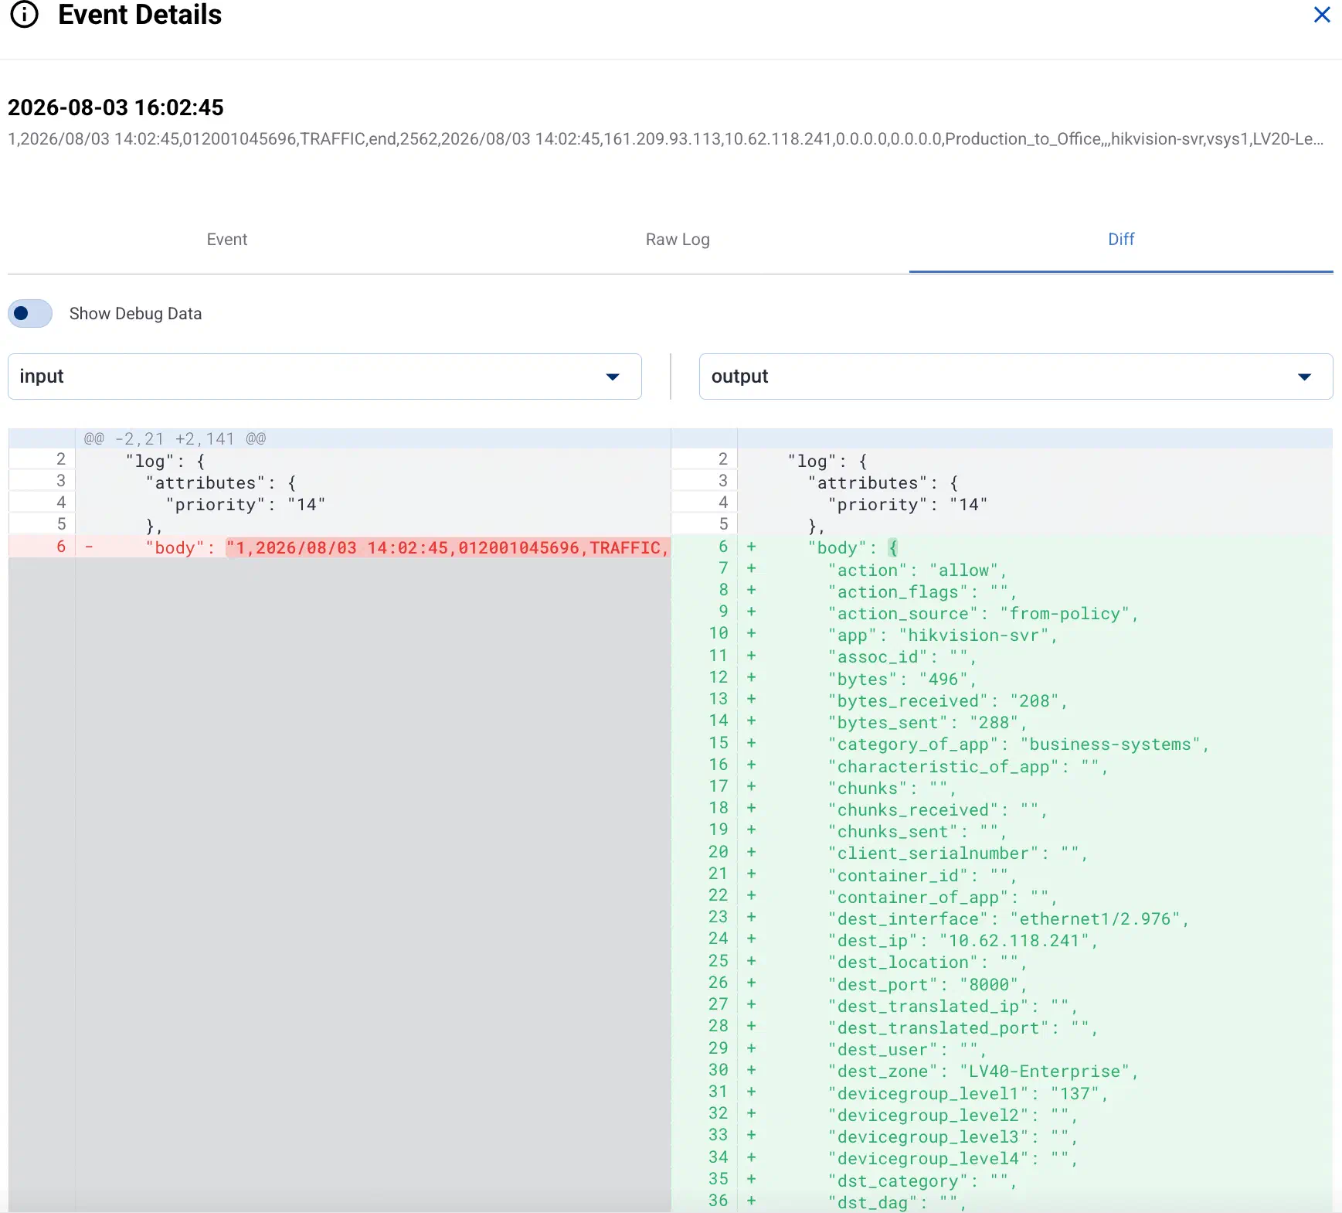Image resolution: width=1342 pixels, height=1213 pixels.
Task: Click the added "body": { line in output
Action: 1002,547
